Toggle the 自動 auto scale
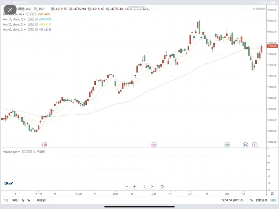This screenshot has width=279, height=209. click(x=273, y=200)
